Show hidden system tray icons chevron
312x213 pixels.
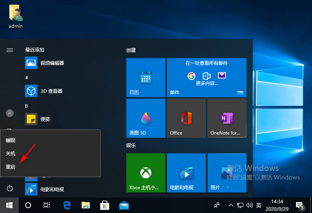[x=230, y=205]
